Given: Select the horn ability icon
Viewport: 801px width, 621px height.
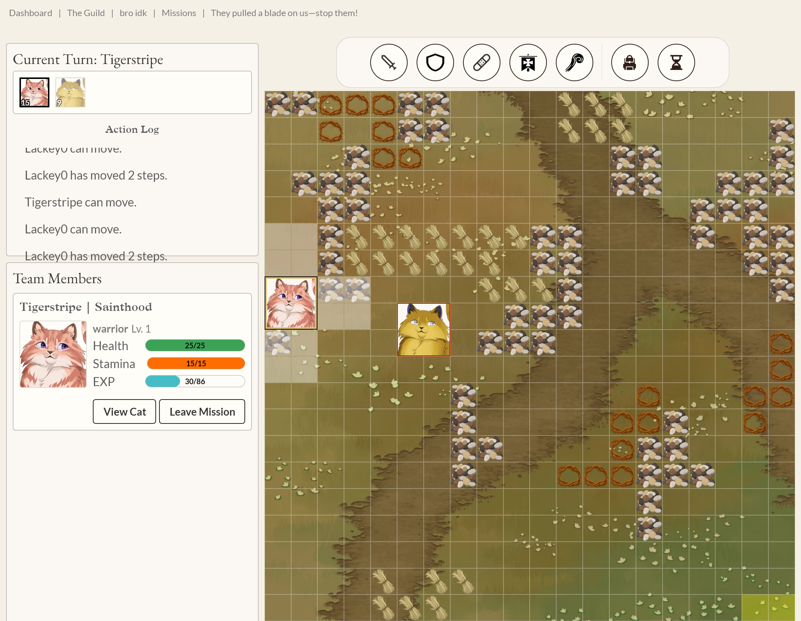Looking at the screenshot, I should [575, 62].
